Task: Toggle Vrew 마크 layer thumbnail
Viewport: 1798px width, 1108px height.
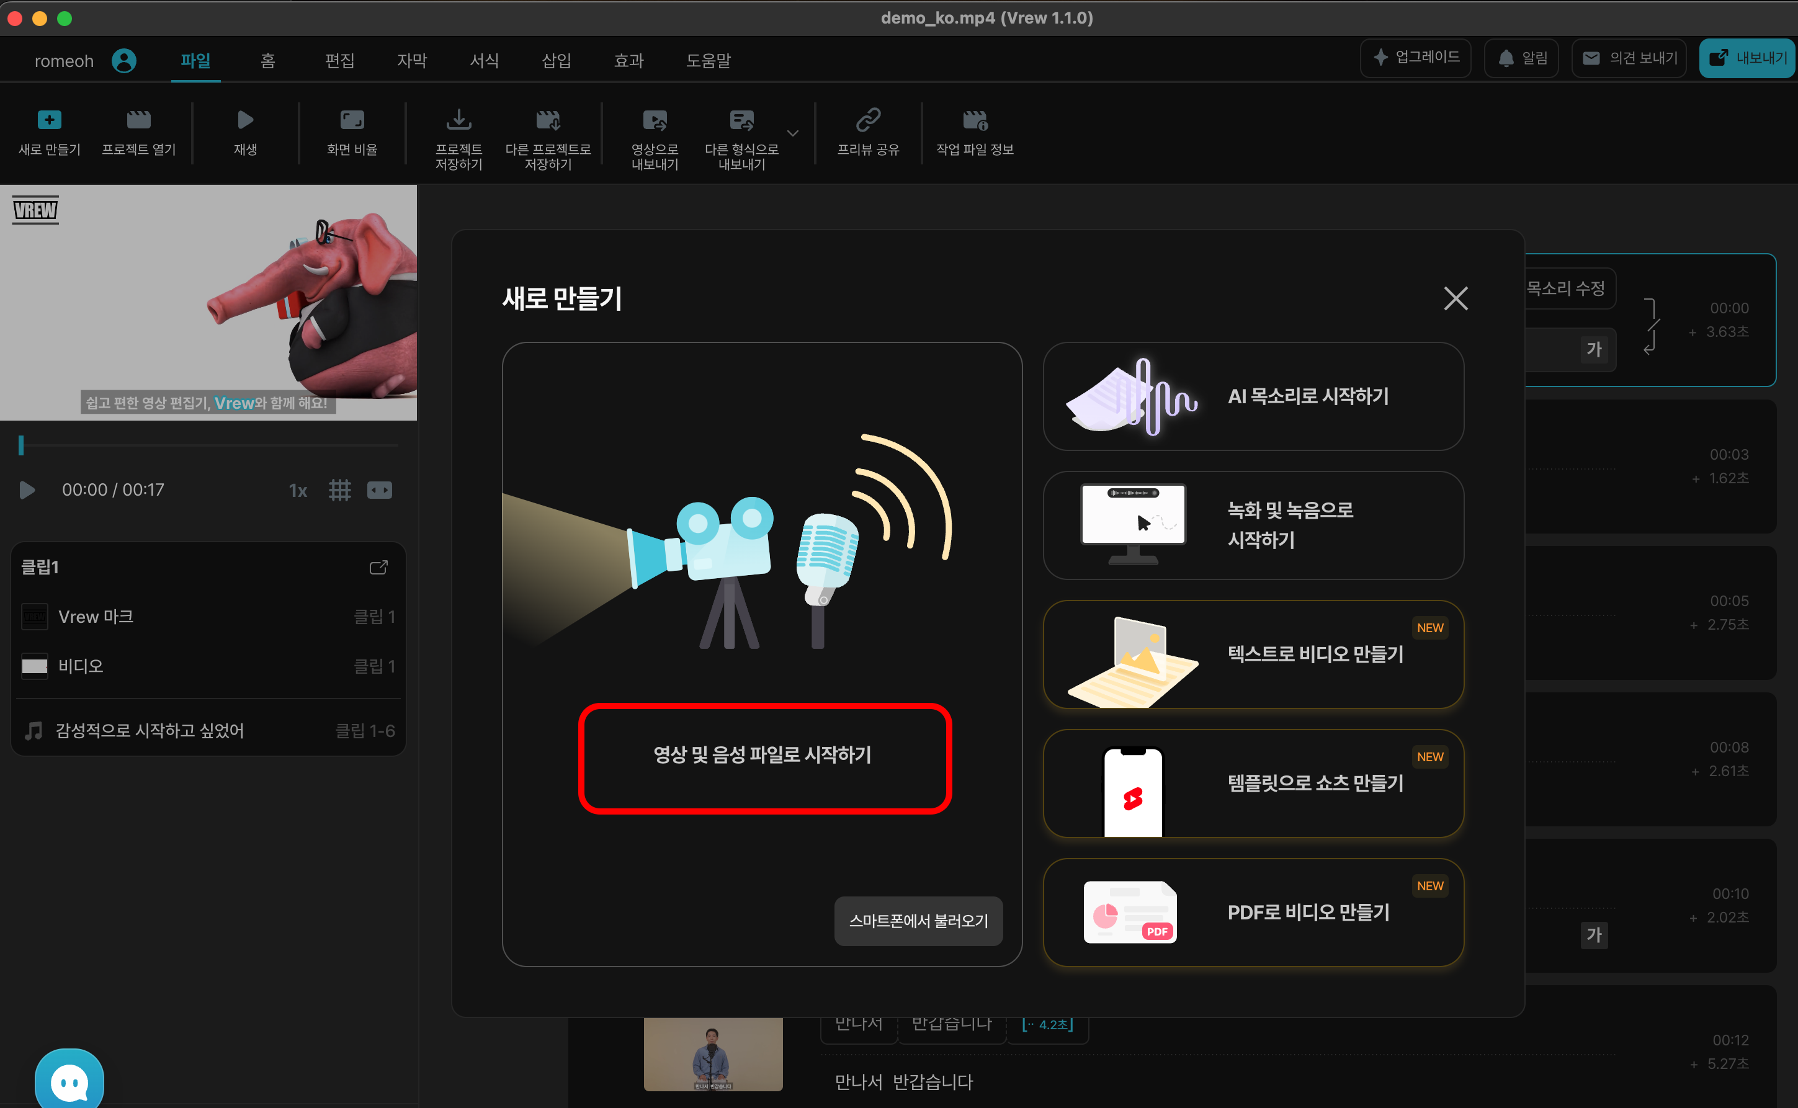Action: click(35, 617)
